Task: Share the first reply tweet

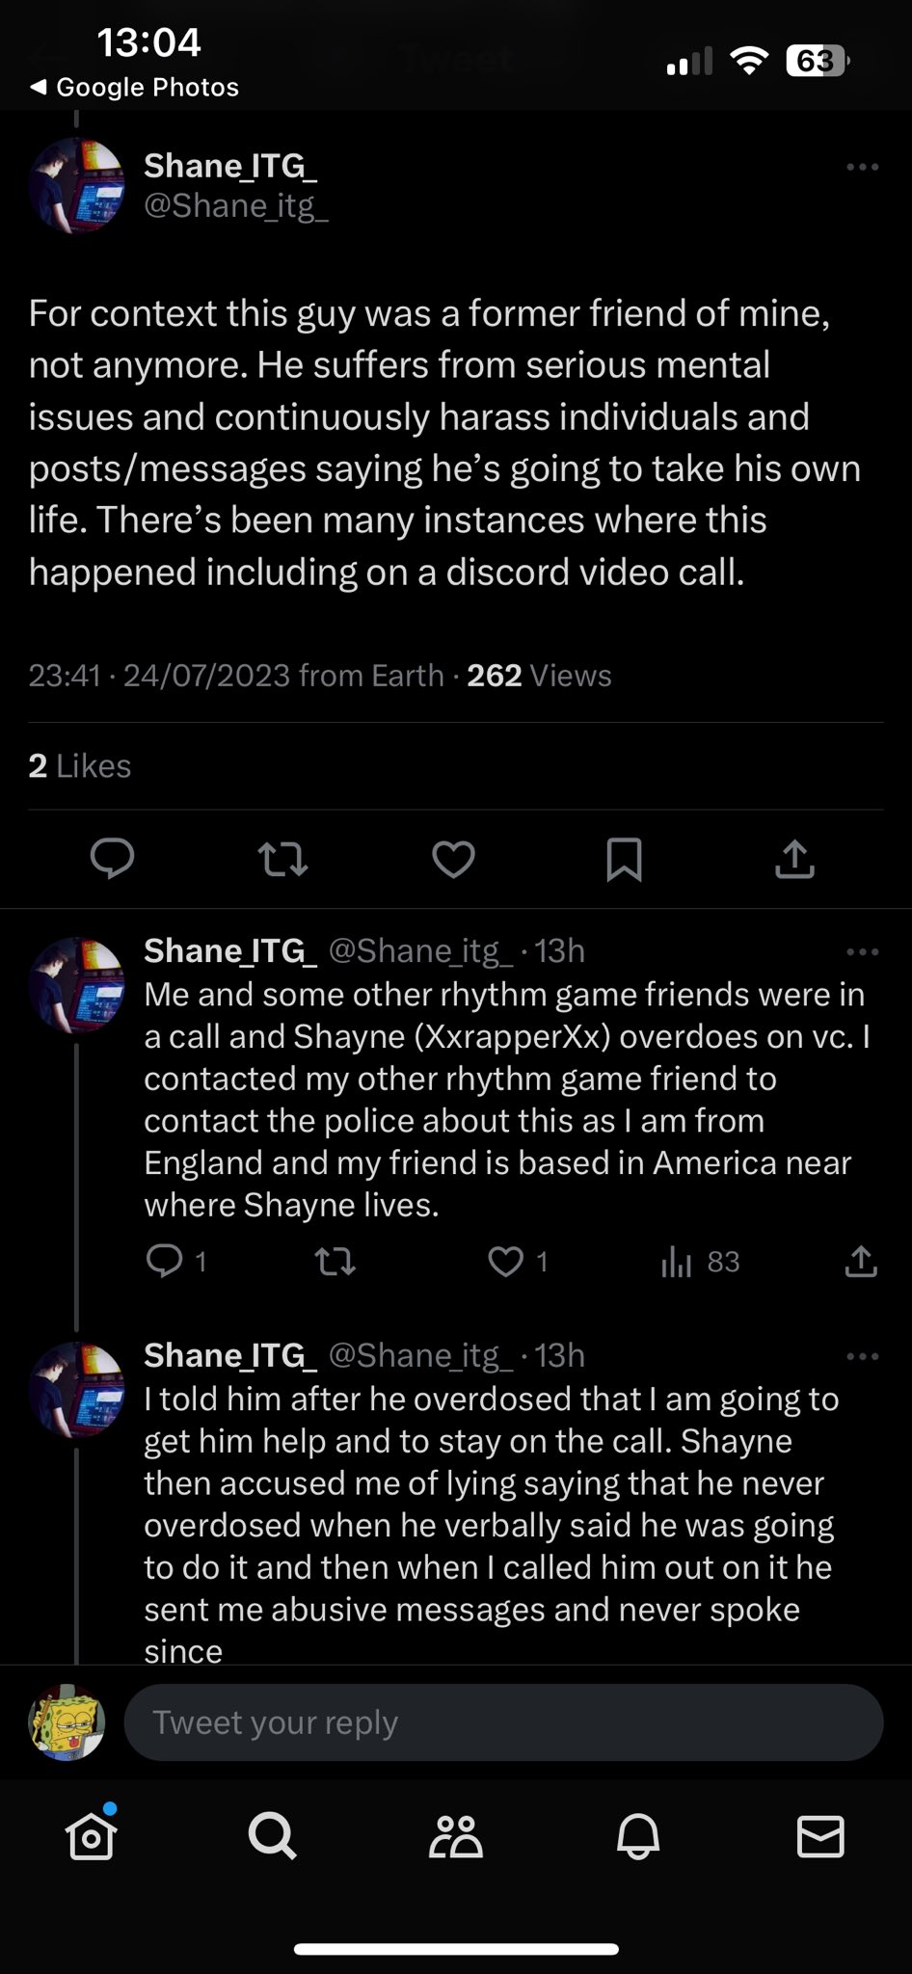Action: [860, 1262]
